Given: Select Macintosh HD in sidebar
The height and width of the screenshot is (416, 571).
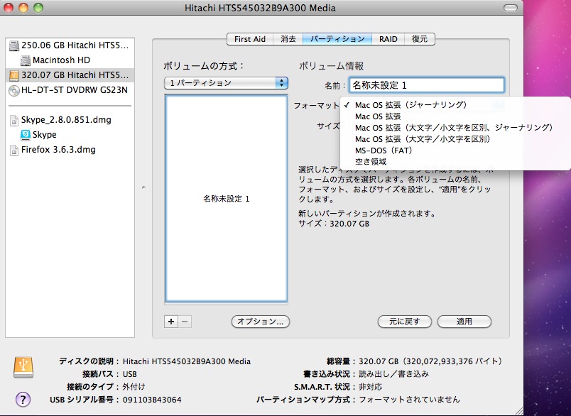Looking at the screenshot, I should (70, 60).
